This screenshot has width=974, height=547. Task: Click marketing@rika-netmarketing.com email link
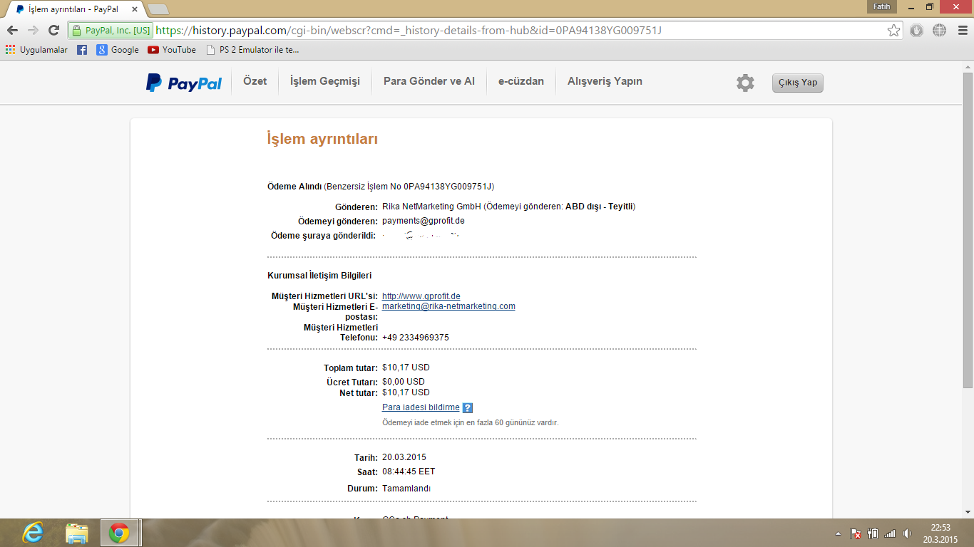click(448, 306)
